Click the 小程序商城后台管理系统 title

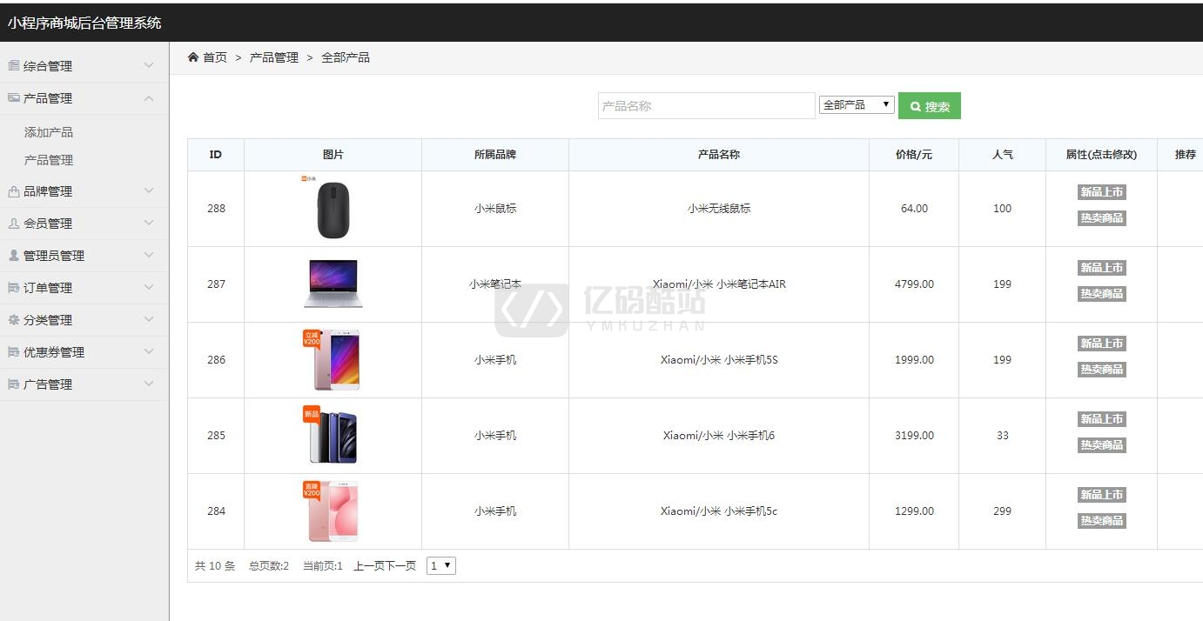(x=84, y=23)
